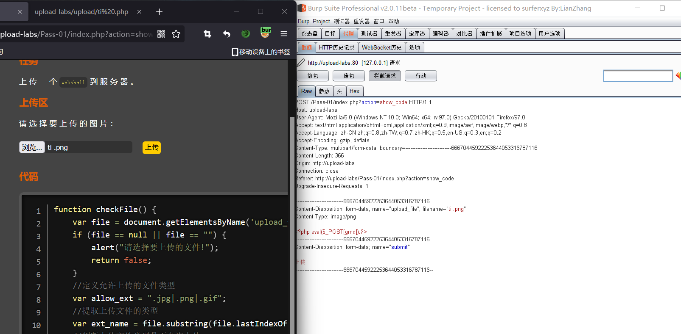Switch to the 仪表盘 tab
The width and height of the screenshot is (681, 334).
[x=309, y=33]
